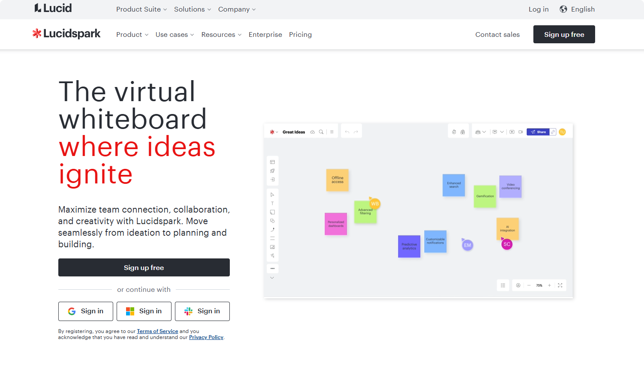Viewport: 644px width, 366px height.
Task: Select the Text tool (T)
Action: click(x=272, y=204)
